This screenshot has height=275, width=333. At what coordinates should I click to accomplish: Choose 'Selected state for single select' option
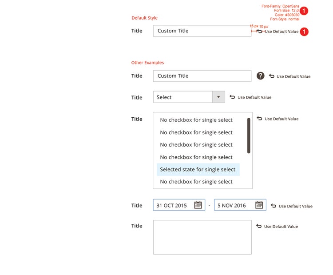198,169
